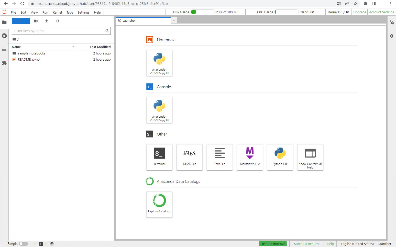Open the Kernel menu
The image size is (396, 247).
point(57,12)
